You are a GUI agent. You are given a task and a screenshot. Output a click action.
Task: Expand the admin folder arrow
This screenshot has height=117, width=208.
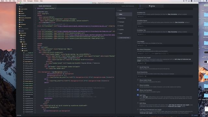pyautogui.click(x=21, y=44)
